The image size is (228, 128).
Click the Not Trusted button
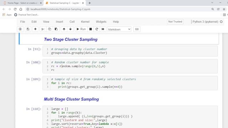175,22
